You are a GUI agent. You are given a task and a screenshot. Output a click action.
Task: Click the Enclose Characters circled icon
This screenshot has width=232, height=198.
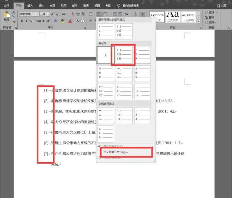(83, 21)
